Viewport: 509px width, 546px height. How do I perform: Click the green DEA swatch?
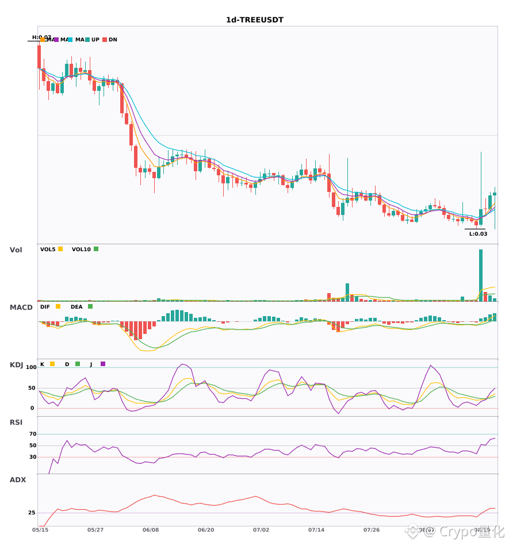90,306
